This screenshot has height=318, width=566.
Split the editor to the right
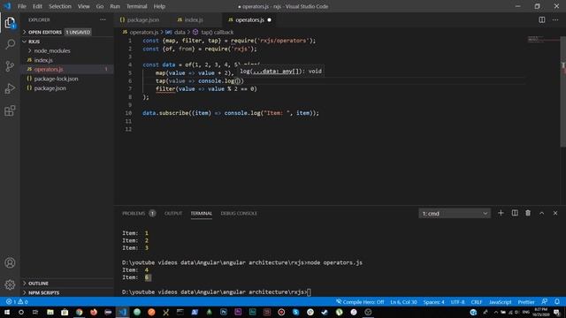click(542, 19)
